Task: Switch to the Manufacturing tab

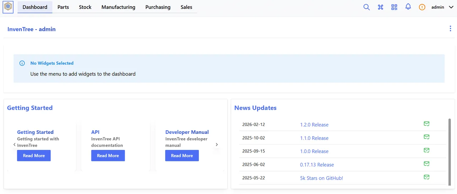Action: pyautogui.click(x=118, y=7)
